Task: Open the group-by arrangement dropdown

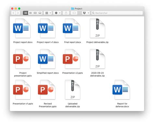Action: pyautogui.click(x=48, y=13)
